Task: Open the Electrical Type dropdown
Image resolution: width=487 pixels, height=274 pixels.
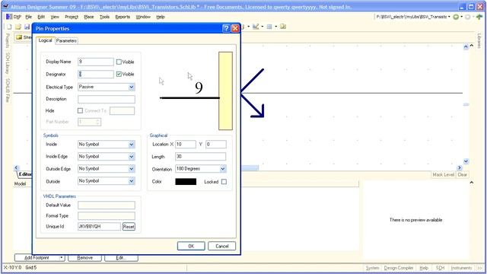Action: click(132, 87)
